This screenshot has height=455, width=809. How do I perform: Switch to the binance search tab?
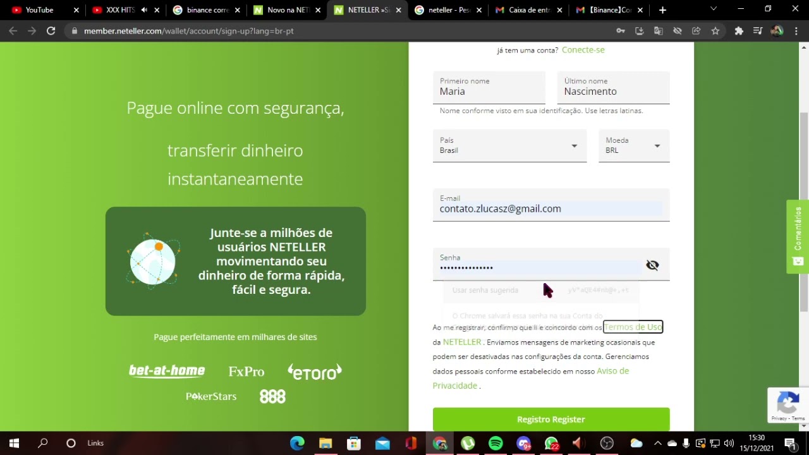pos(207,10)
